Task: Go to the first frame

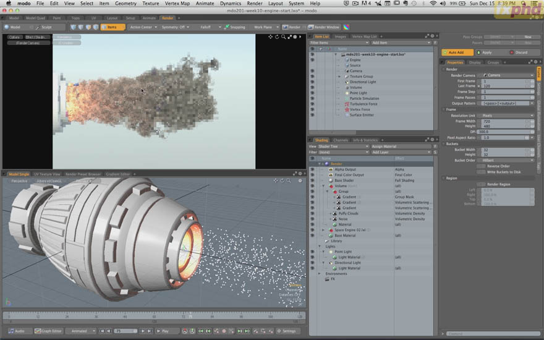Action: (x=101, y=331)
